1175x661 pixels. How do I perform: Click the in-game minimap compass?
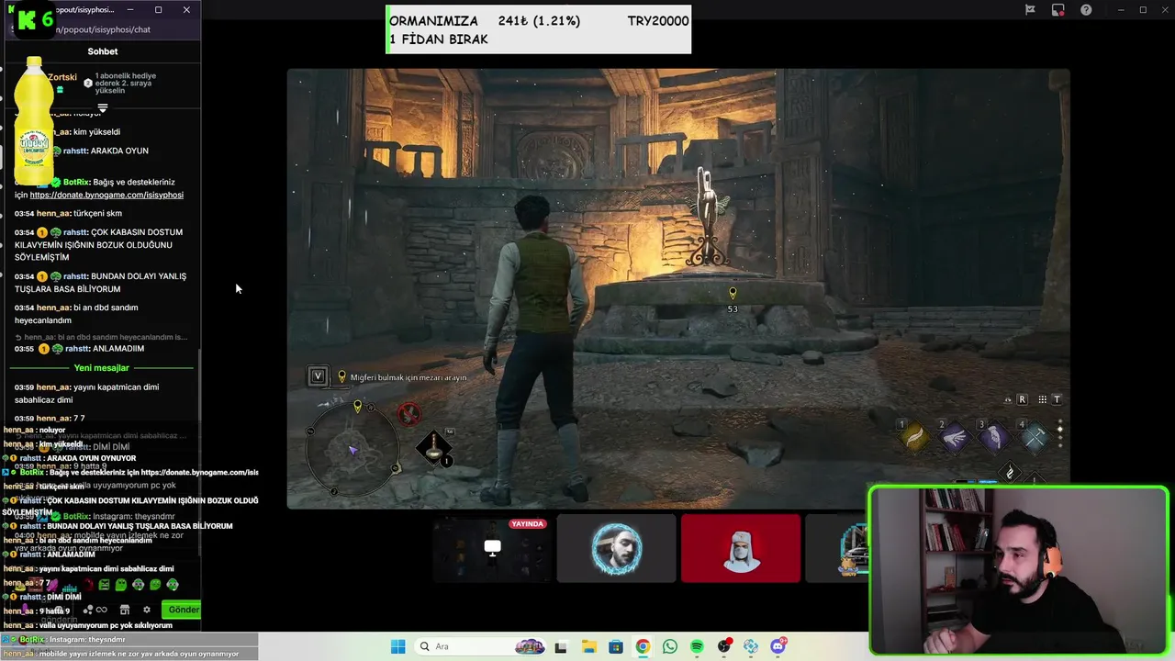tap(353, 449)
